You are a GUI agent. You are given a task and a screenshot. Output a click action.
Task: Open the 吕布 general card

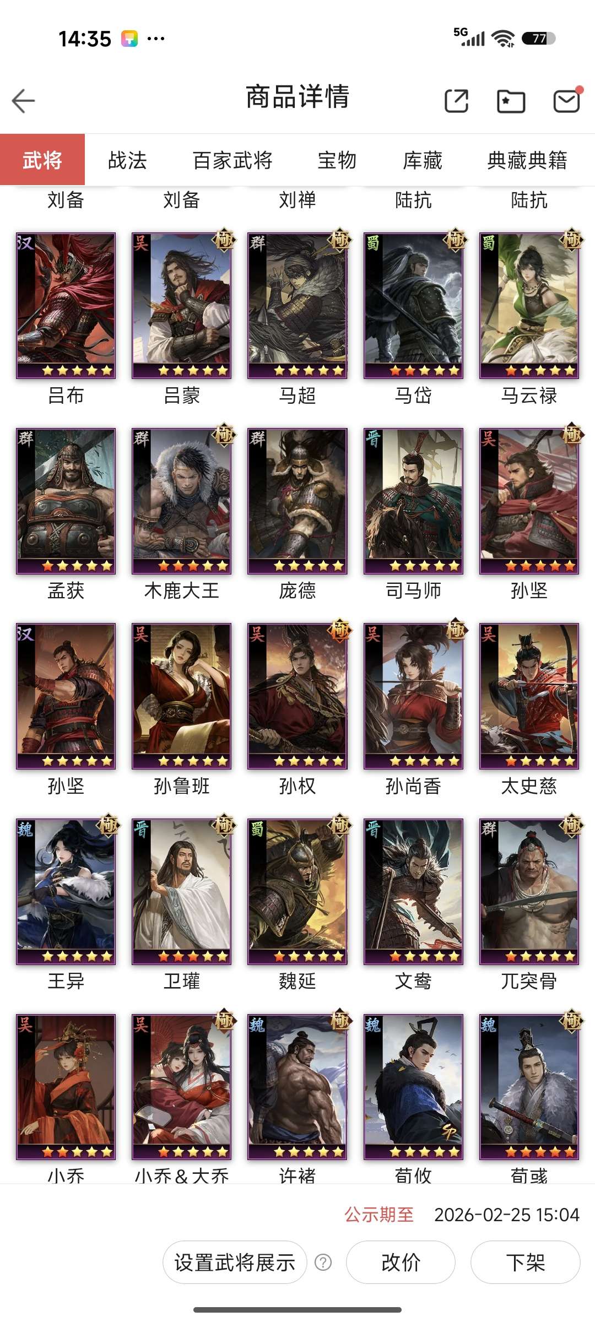click(x=66, y=306)
